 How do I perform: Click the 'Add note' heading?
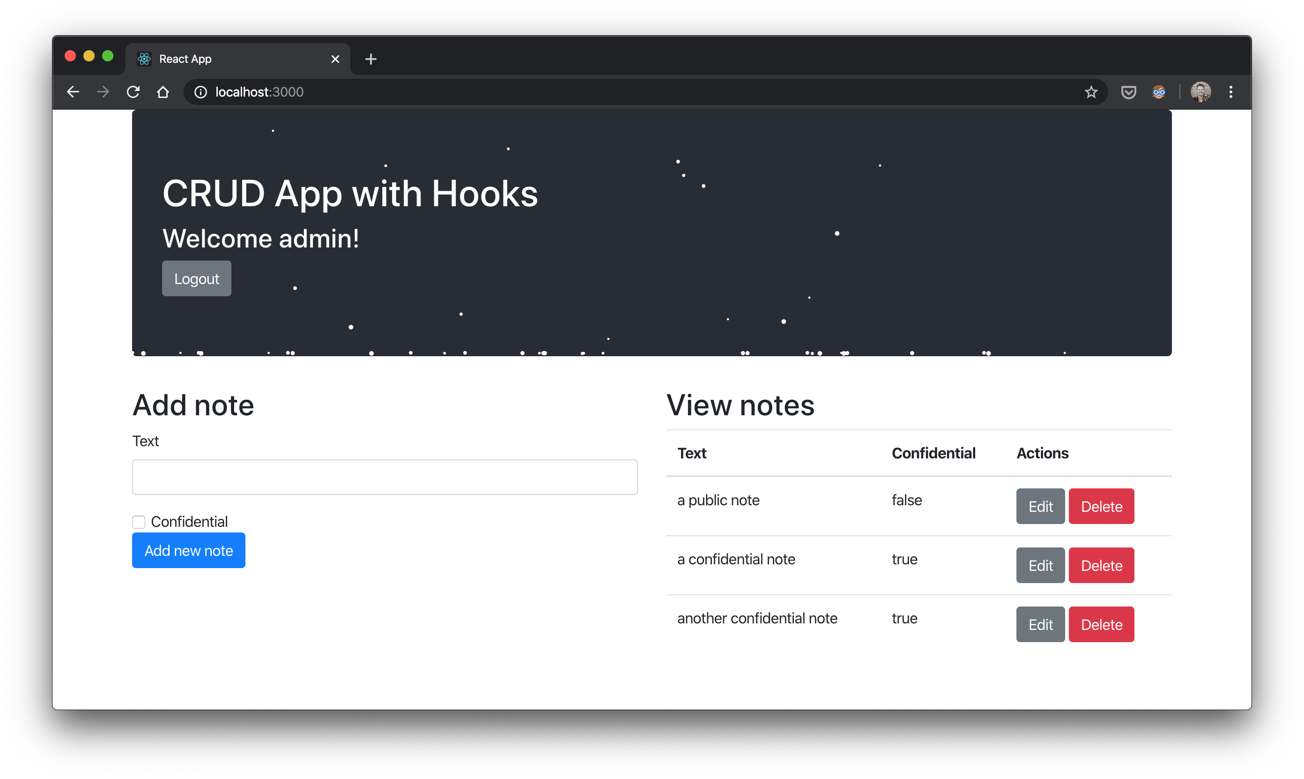pyautogui.click(x=193, y=404)
